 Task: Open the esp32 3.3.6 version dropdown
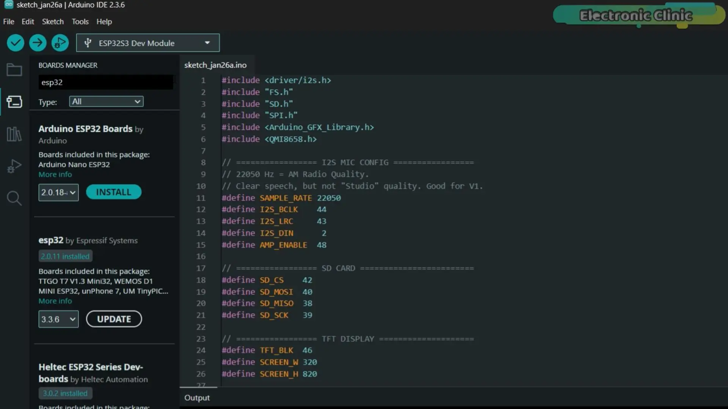coord(58,319)
